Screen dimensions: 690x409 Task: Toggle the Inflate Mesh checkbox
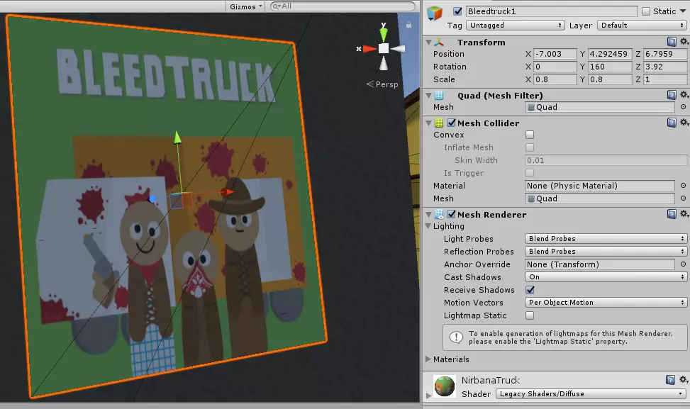[x=530, y=147]
